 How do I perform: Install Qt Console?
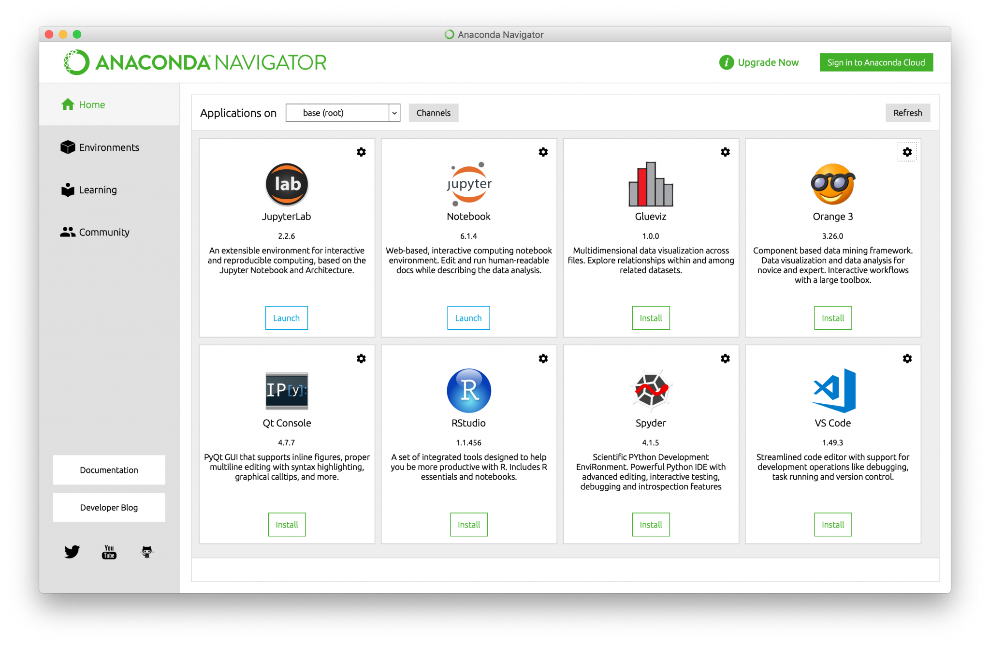point(287,525)
